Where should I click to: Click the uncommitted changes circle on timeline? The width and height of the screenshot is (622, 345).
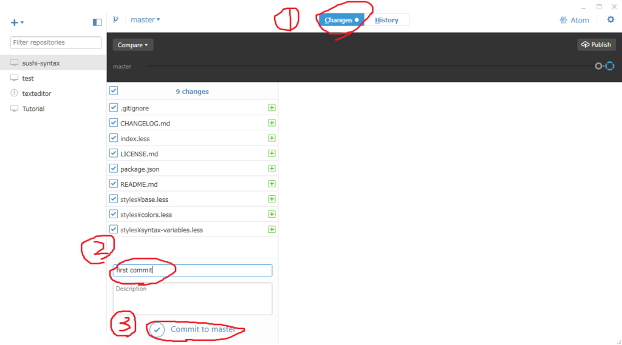pyautogui.click(x=610, y=66)
